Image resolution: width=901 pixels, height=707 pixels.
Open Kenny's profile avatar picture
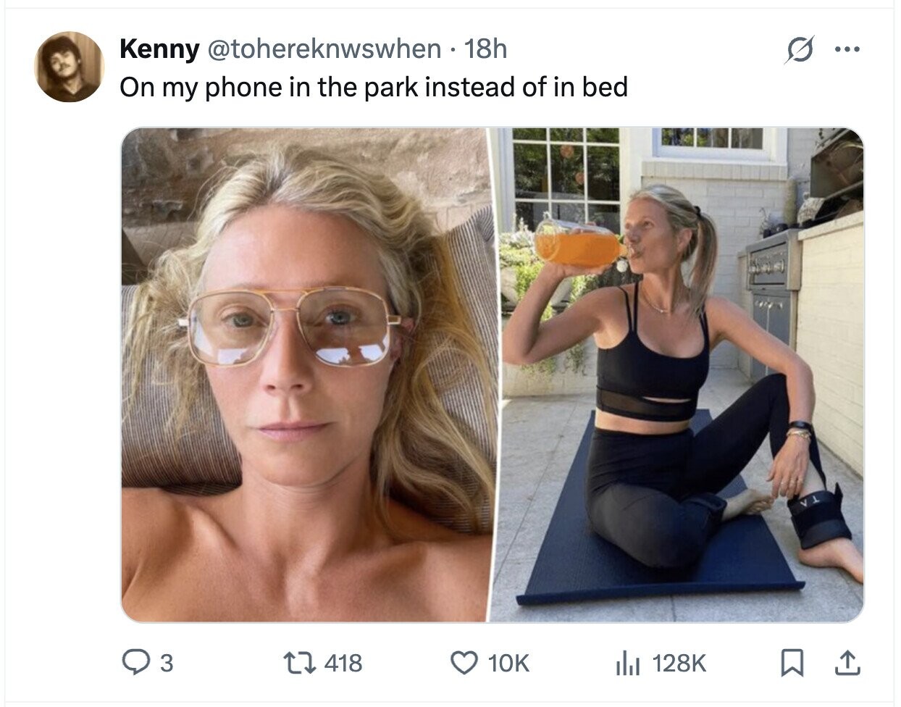click(69, 67)
